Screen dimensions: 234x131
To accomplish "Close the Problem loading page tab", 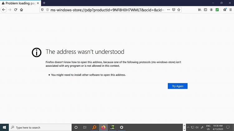I will 38,3.
